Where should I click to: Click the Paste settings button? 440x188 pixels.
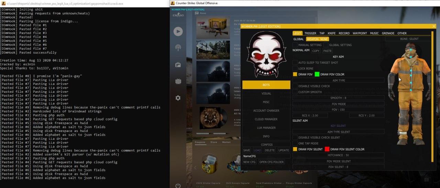[328, 51]
